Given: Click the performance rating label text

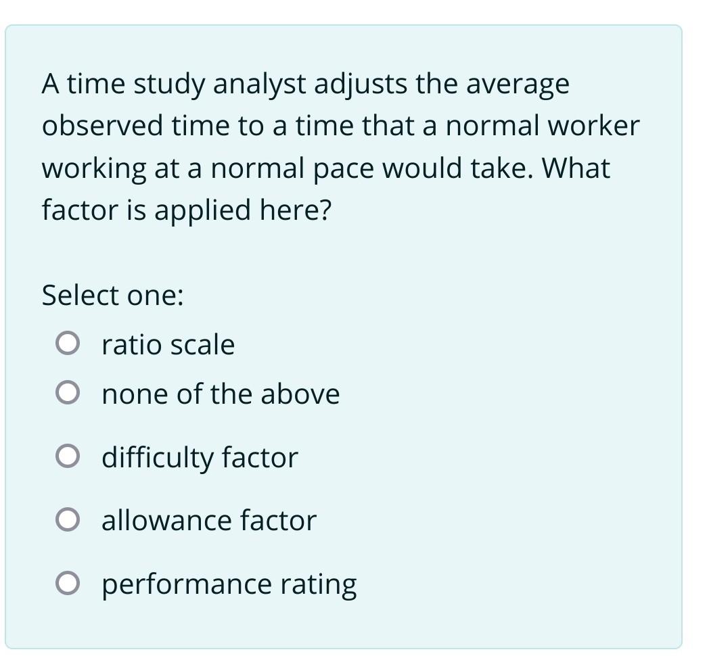Looking at the screenshot, I should [229, 582].
